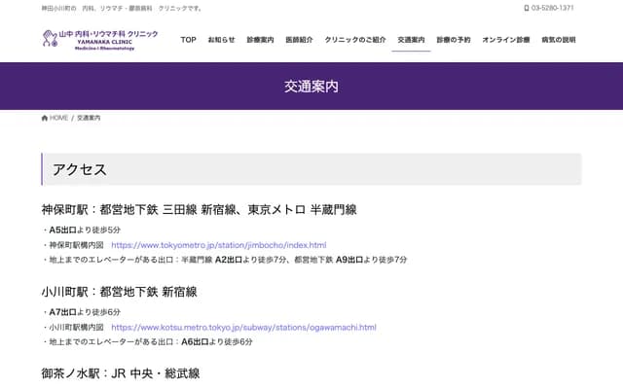Open the お知らせ menu item

221,40
